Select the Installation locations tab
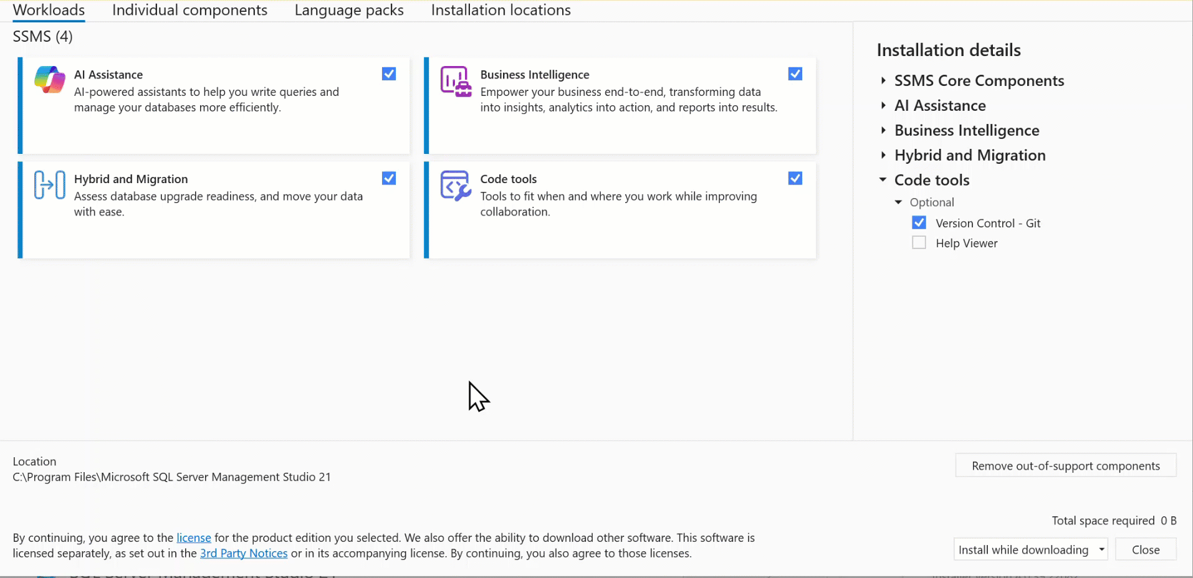 coord(500,10)
